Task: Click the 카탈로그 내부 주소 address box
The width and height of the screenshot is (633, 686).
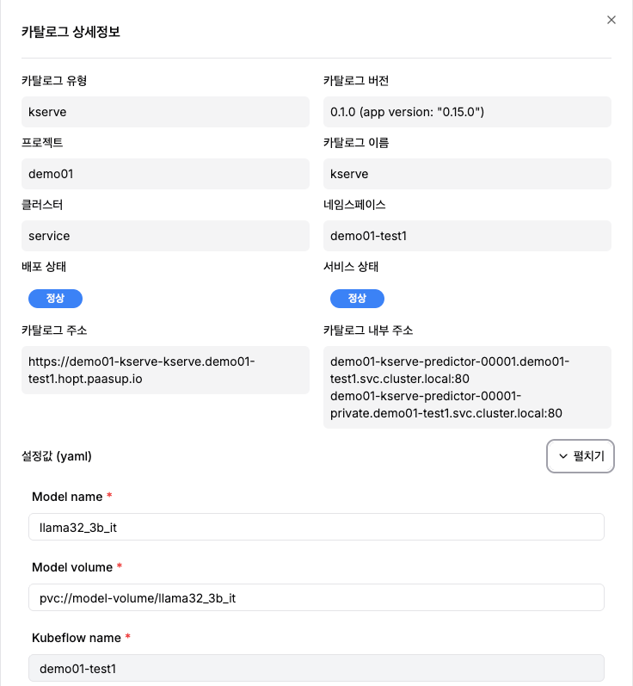Action: 467,387
